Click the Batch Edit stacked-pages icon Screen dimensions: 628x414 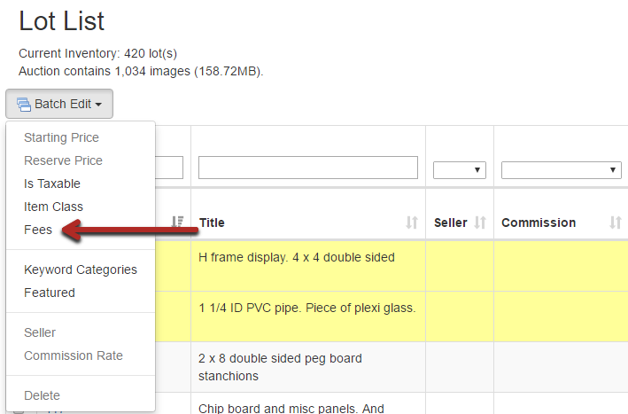pyautogui.click(x=24, y=105)
